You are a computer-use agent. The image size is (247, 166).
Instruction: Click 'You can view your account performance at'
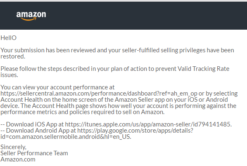pyautogui.click(x=57, y=87)
